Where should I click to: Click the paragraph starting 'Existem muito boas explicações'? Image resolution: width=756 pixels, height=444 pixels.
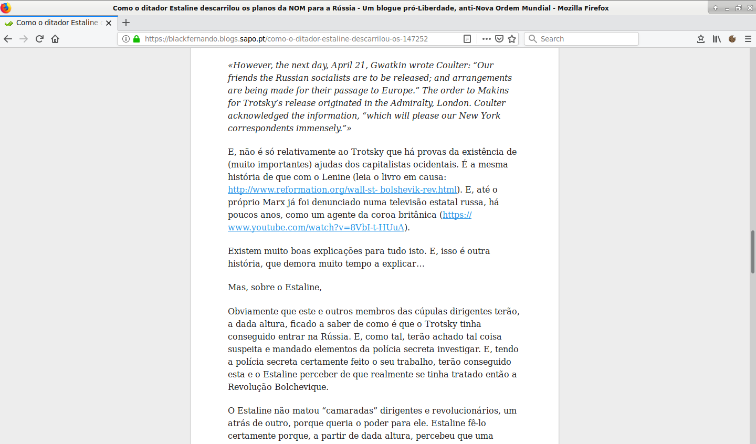[x=359, y=257]
